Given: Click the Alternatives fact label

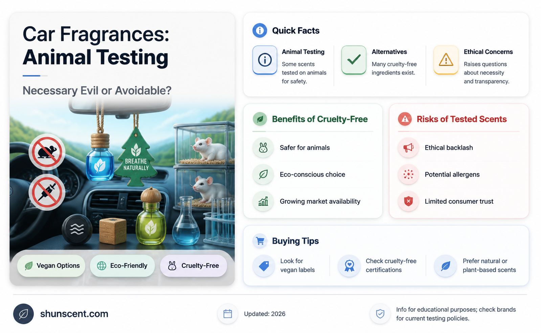Looking at the screenshot, I should tap(389, 52).
